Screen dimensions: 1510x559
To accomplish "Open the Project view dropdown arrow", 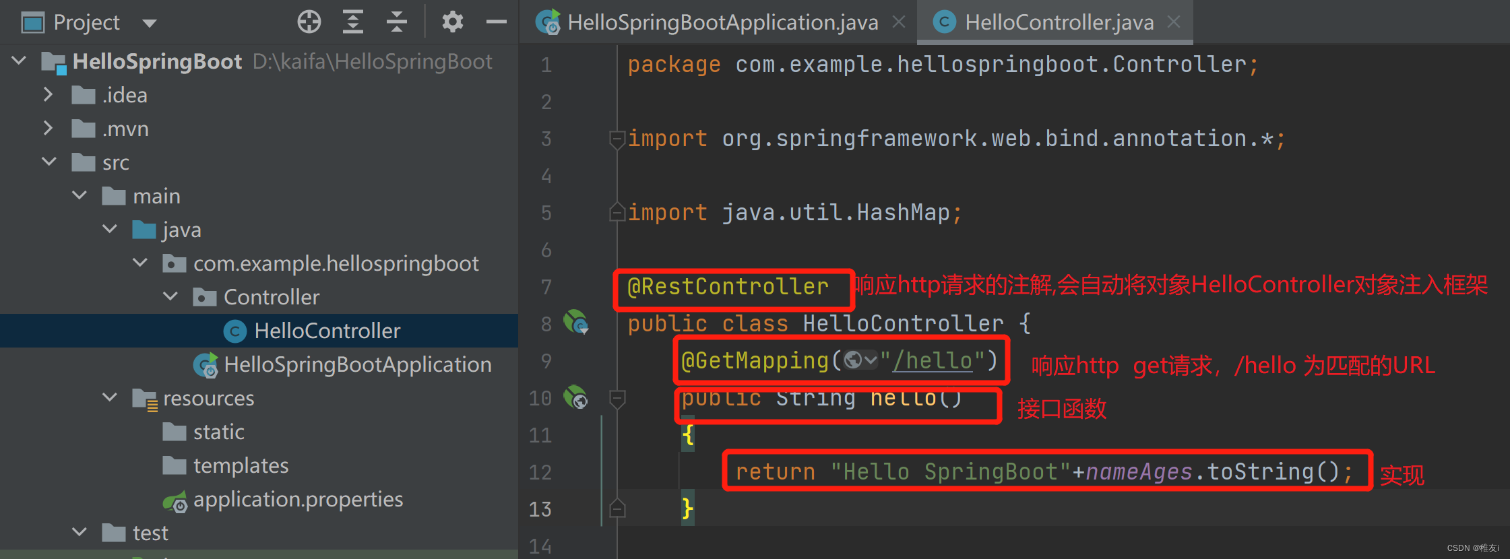I will [149, 24].
